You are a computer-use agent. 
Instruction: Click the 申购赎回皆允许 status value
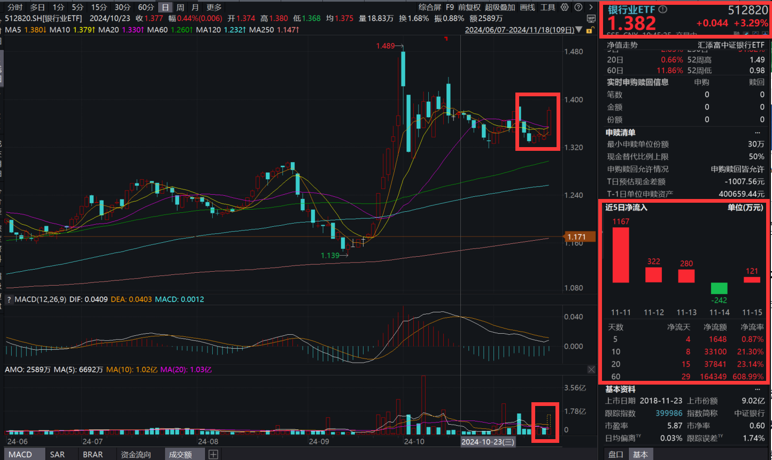point(738,169)
